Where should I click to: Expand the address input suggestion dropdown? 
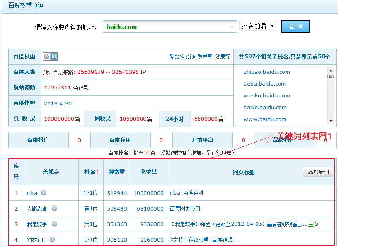[x=232, y=27]
